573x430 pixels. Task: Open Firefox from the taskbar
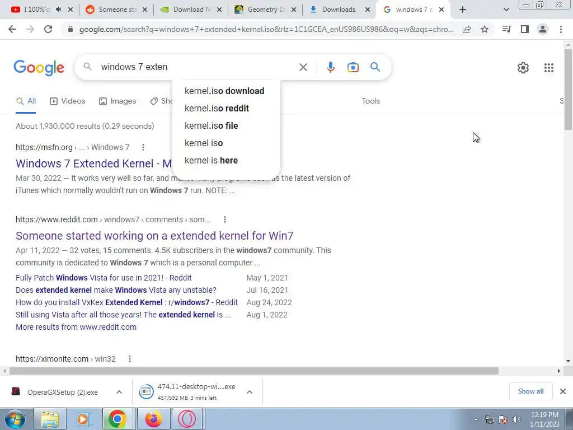pos(153,419)
